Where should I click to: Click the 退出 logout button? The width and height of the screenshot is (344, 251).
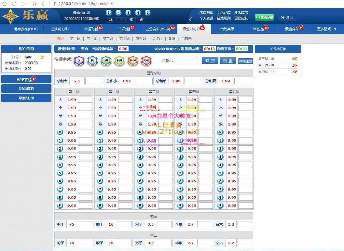click(287, 17)
